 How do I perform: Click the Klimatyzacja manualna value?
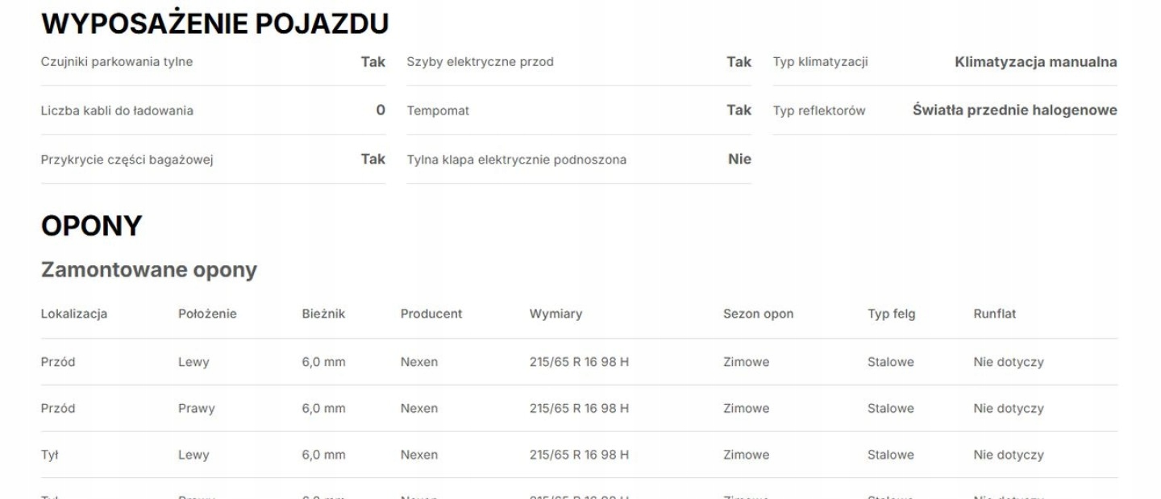1035,62
